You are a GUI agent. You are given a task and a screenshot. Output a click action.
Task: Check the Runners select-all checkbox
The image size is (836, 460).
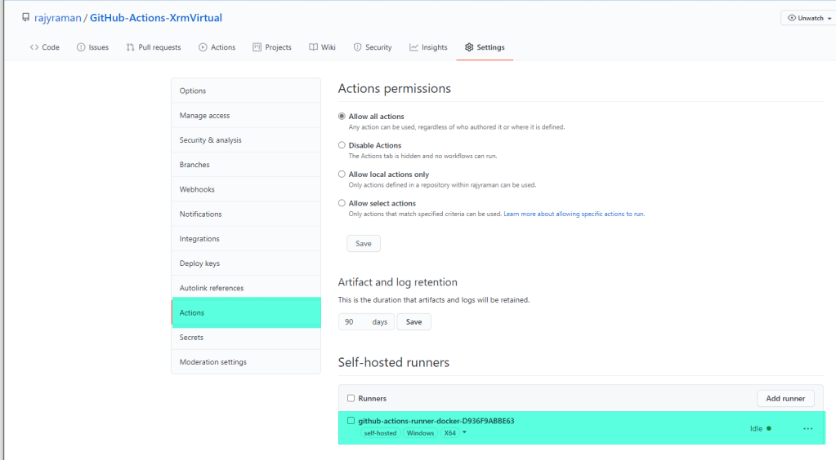point(351,399)
